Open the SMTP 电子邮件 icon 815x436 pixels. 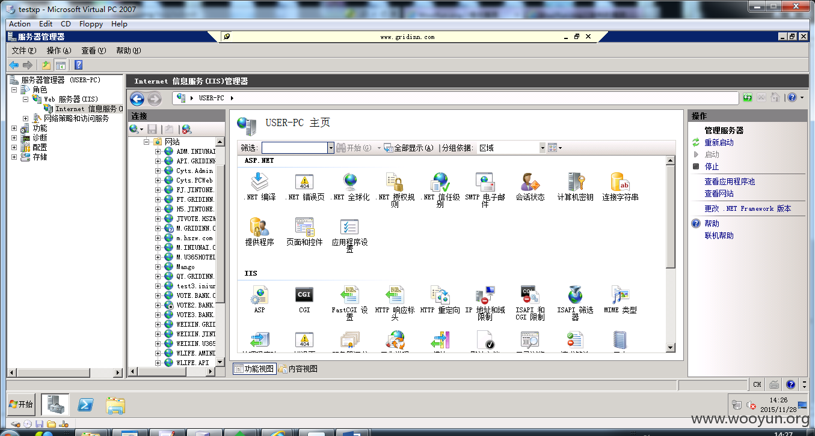pos(485,182)
